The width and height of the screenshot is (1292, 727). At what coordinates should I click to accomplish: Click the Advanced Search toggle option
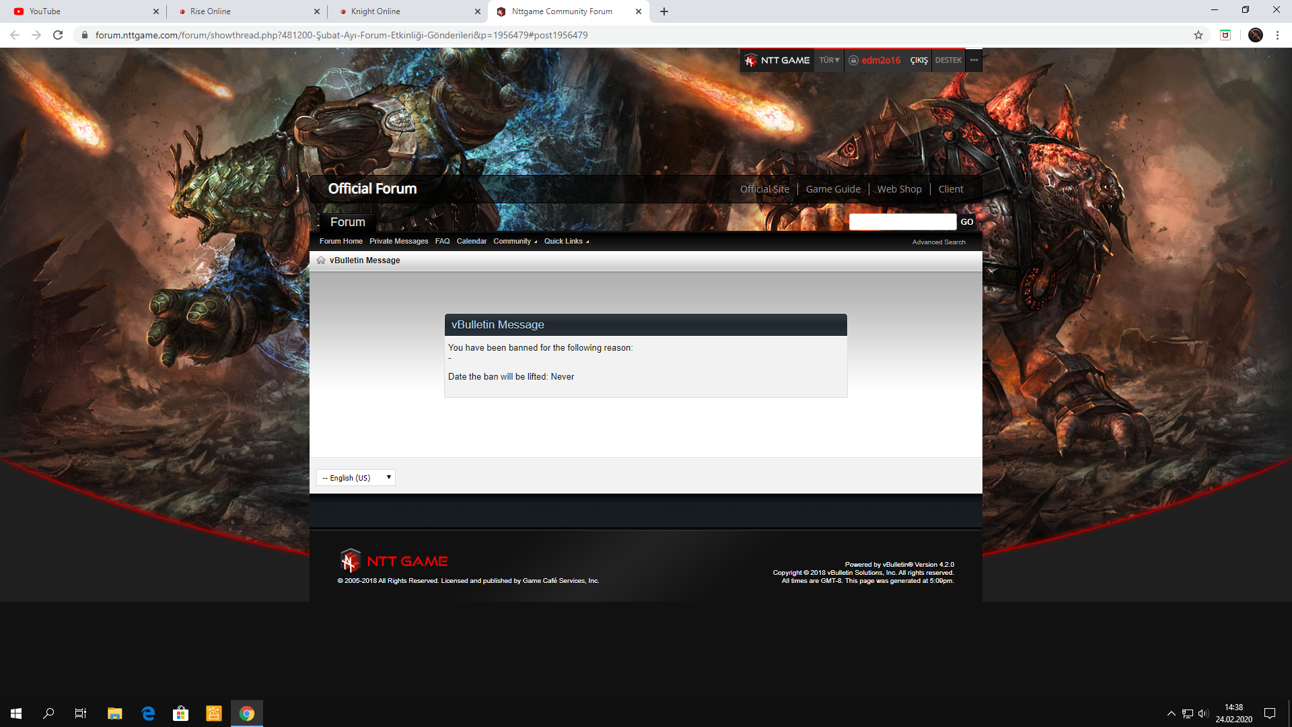[x=939, y=242]
